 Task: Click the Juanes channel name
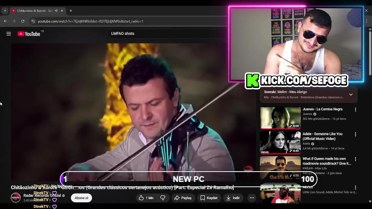307,114
